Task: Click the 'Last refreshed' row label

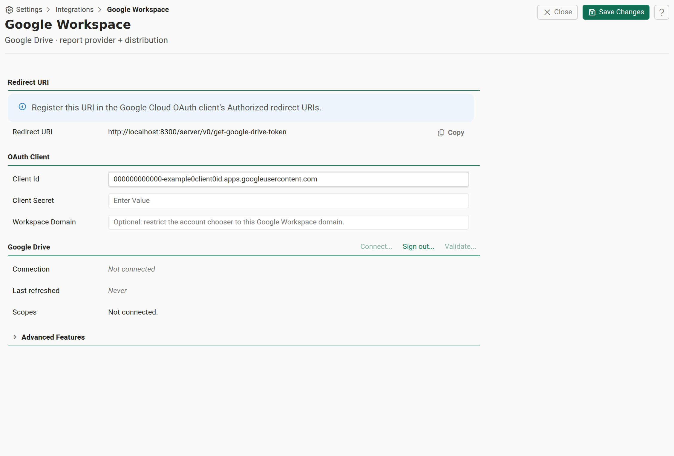Action: click(x=36, y=291)
